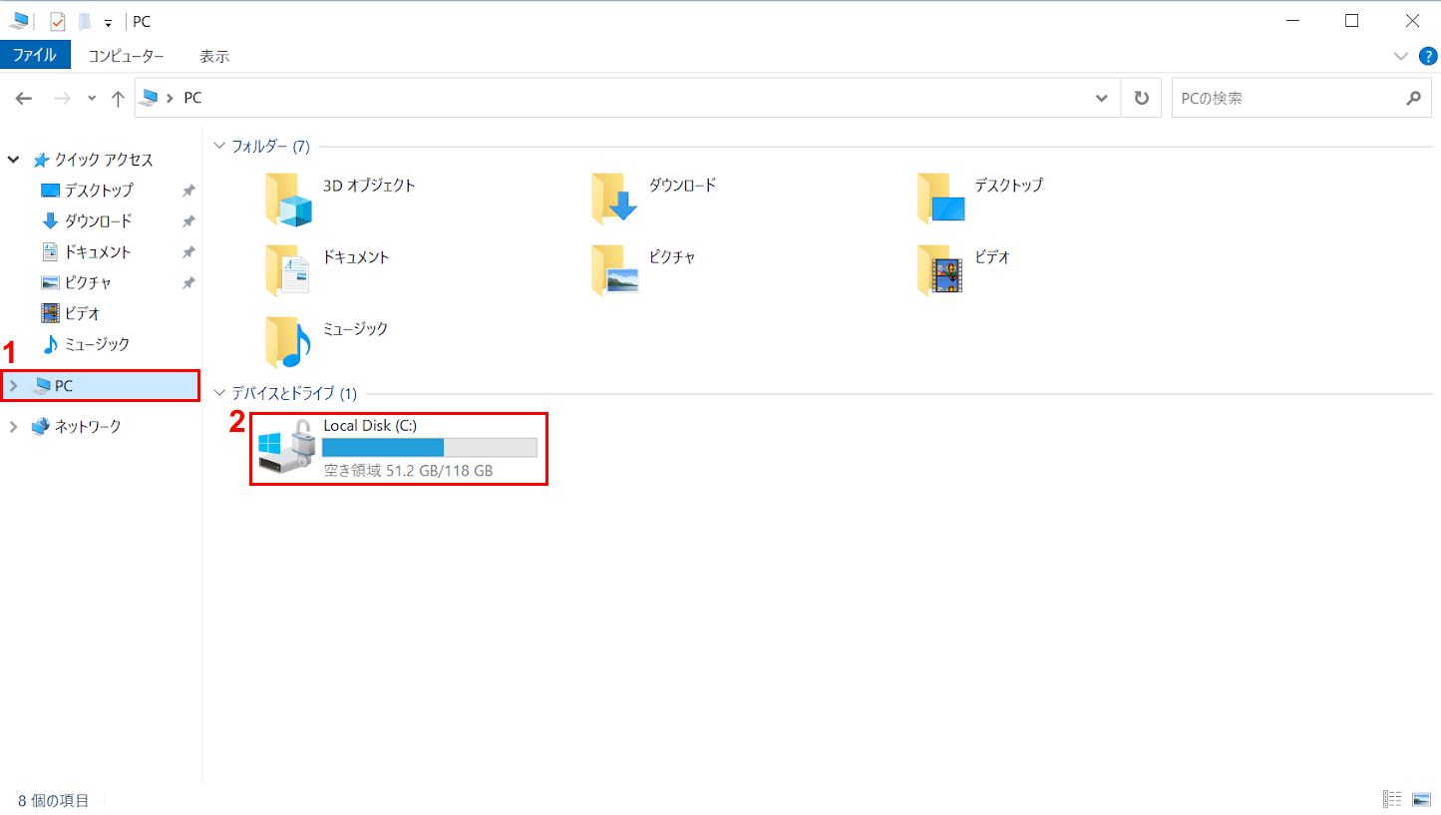Select ダウンロード in the navigation pane

(99, 221)
